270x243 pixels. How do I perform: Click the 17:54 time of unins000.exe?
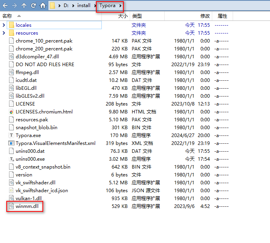(204, 159)
